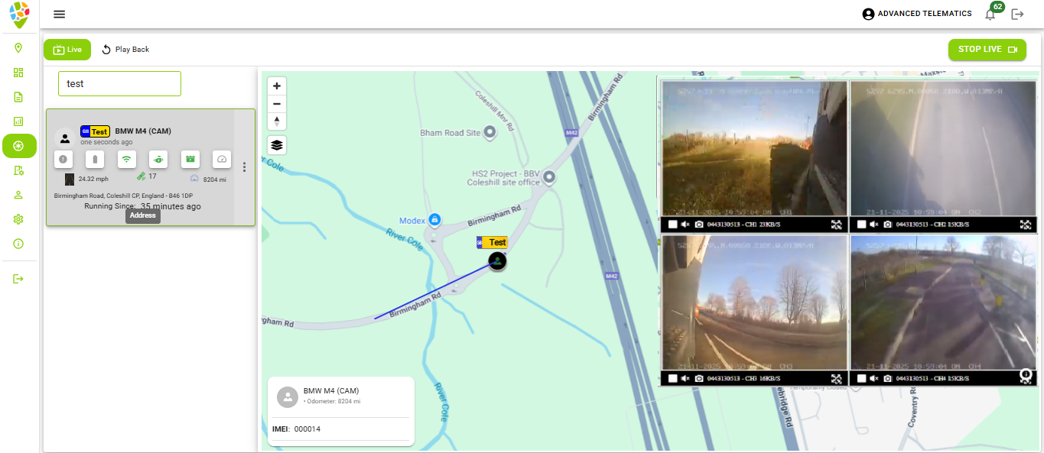Open the camera/video section in sidebar
The width and height of the screenshot is (1044, 453).
(x=19, y=146)
